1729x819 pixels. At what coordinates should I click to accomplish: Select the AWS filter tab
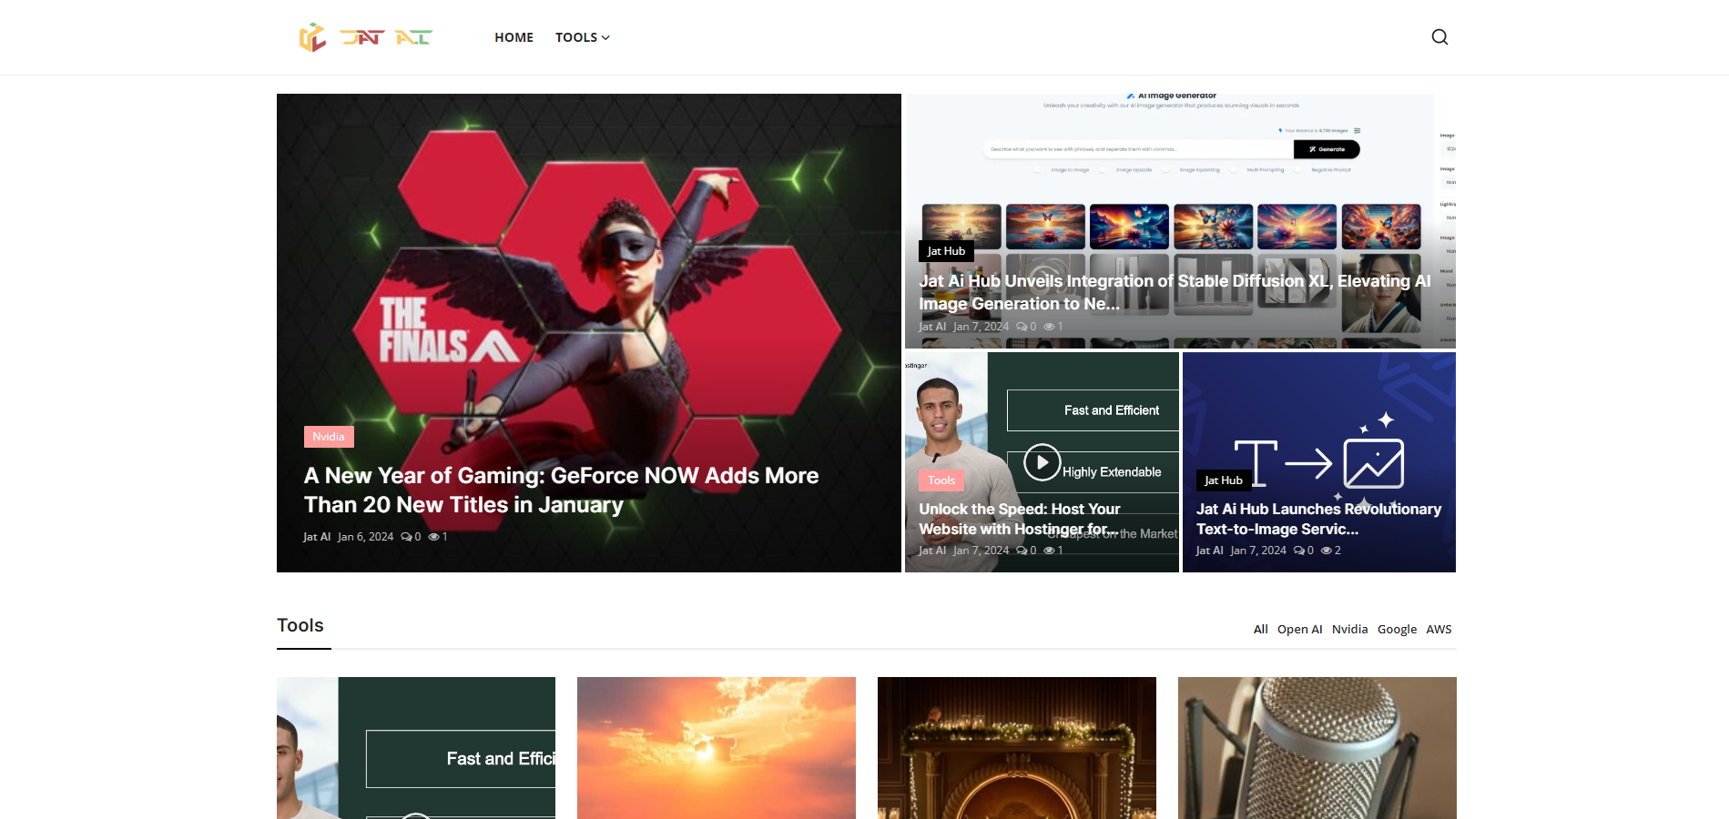pos(1439,629)
